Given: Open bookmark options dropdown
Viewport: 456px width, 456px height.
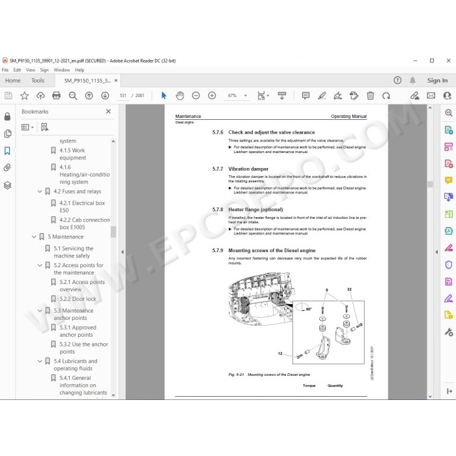Looking at the screenshot, I should [27, 127].
